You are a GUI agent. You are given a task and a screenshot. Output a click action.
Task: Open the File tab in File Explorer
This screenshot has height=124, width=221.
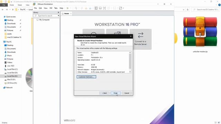[x=4, y=5]
